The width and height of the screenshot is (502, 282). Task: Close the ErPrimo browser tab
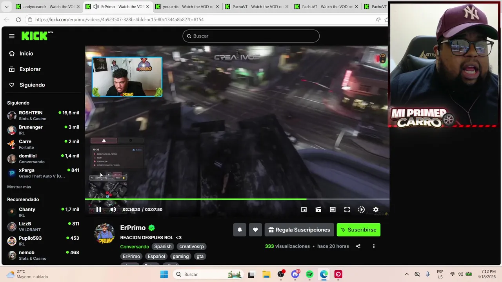point(148,7)
